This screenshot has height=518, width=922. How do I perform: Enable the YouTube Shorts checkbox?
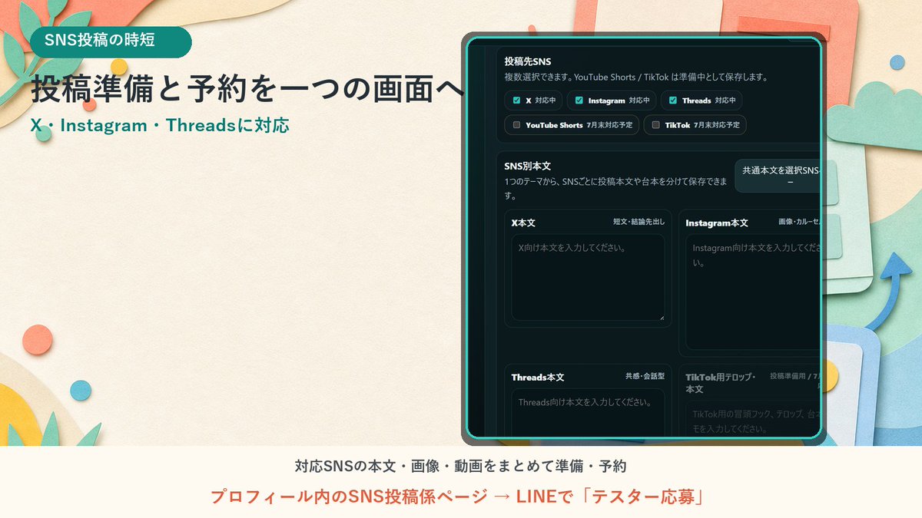[x=516, y=125]
